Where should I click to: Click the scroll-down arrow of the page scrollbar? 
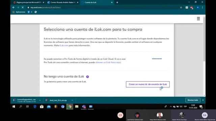pos(204,95)
